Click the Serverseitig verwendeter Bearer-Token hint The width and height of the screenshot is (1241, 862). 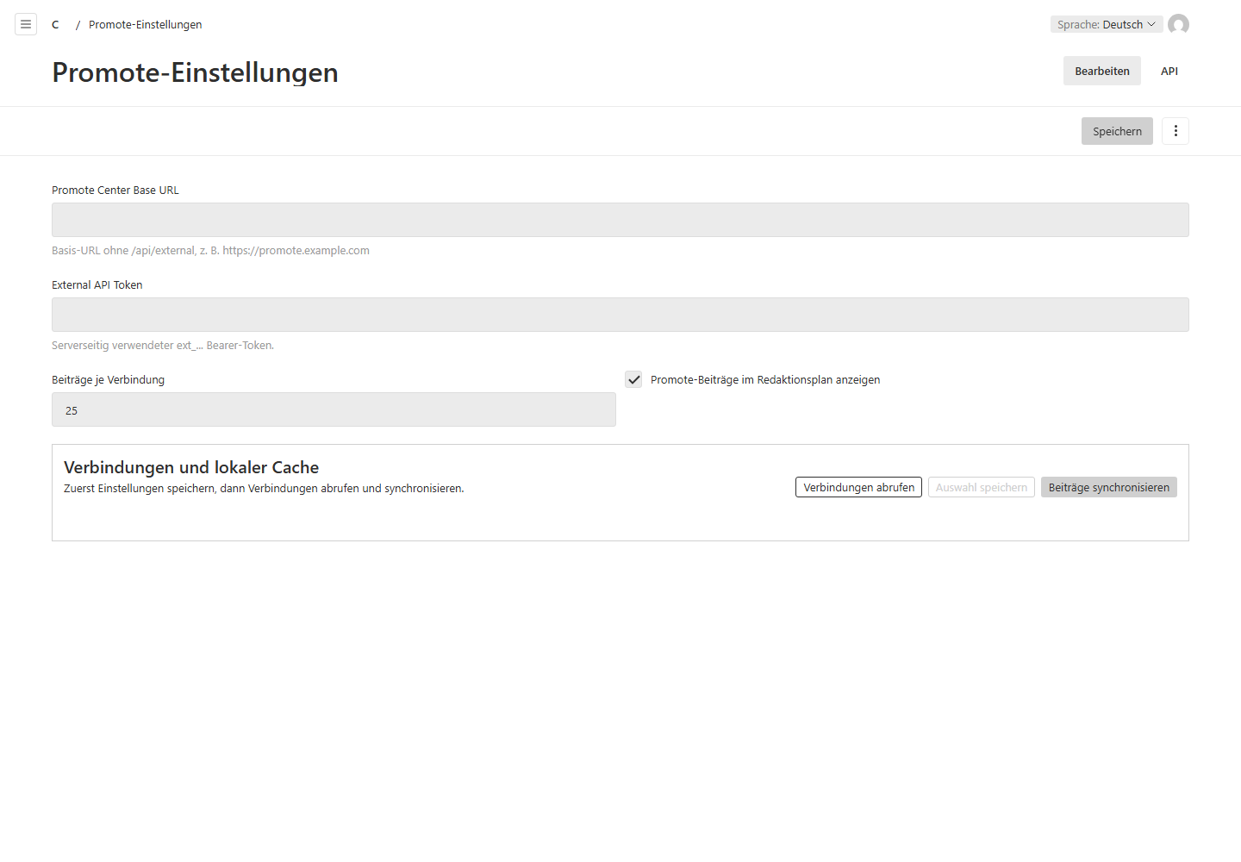[163, 346]
